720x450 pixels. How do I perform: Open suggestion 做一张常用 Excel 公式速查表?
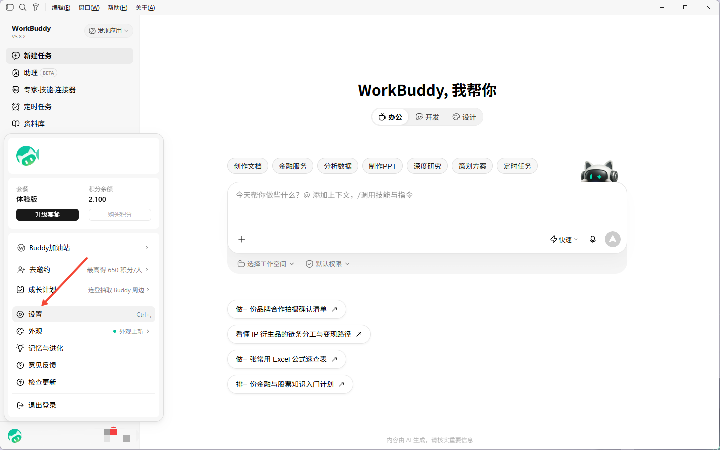click(287, 359)
